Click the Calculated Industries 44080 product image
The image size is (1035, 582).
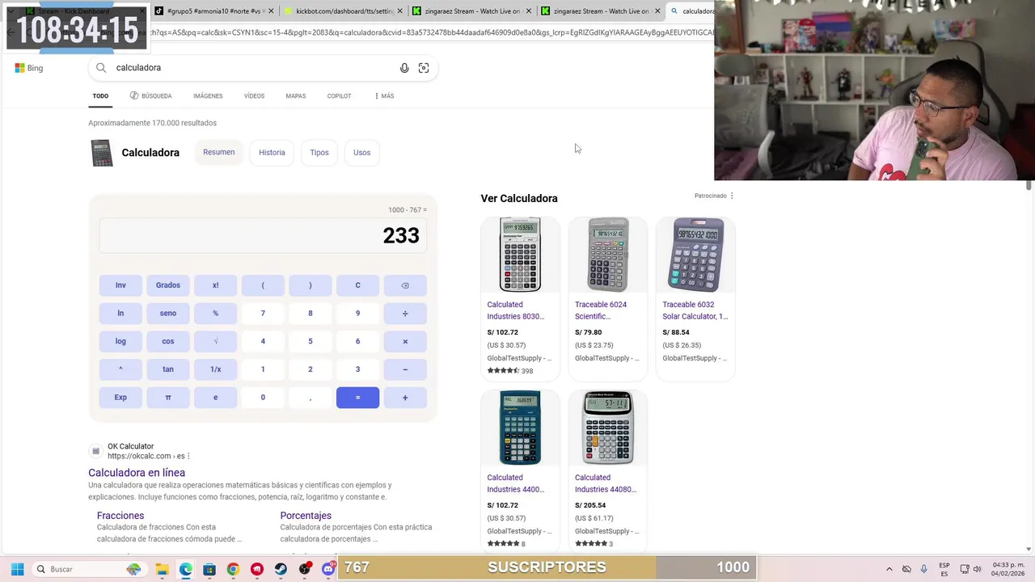(608, 428)
